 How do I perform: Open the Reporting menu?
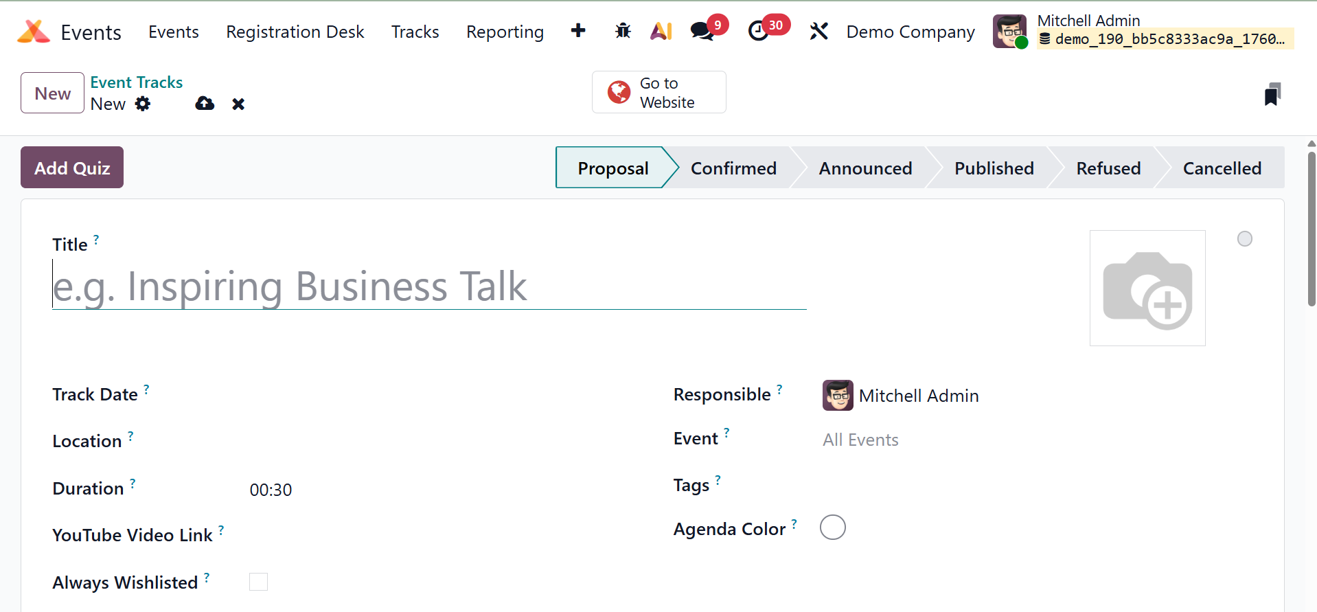pyautogui.click(x=505, y=32)
